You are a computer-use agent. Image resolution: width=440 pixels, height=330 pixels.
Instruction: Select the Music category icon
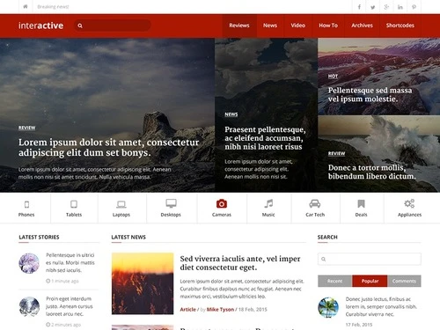[x=268, y=203]
